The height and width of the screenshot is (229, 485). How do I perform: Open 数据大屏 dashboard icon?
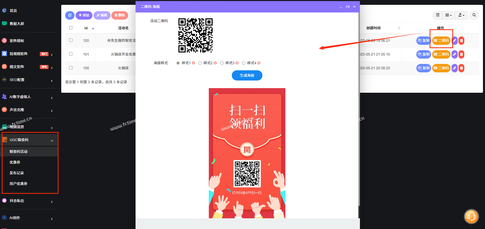(4, 23)
